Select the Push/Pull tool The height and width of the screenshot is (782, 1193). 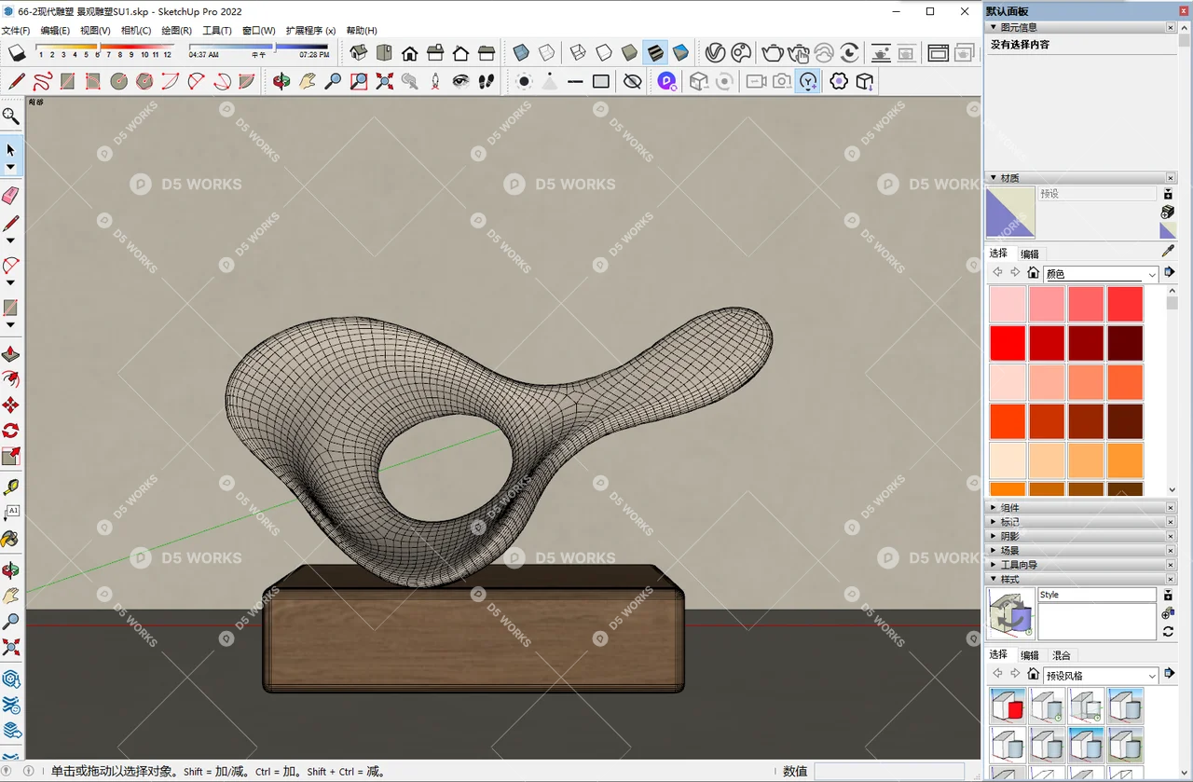tap(11, 354)
